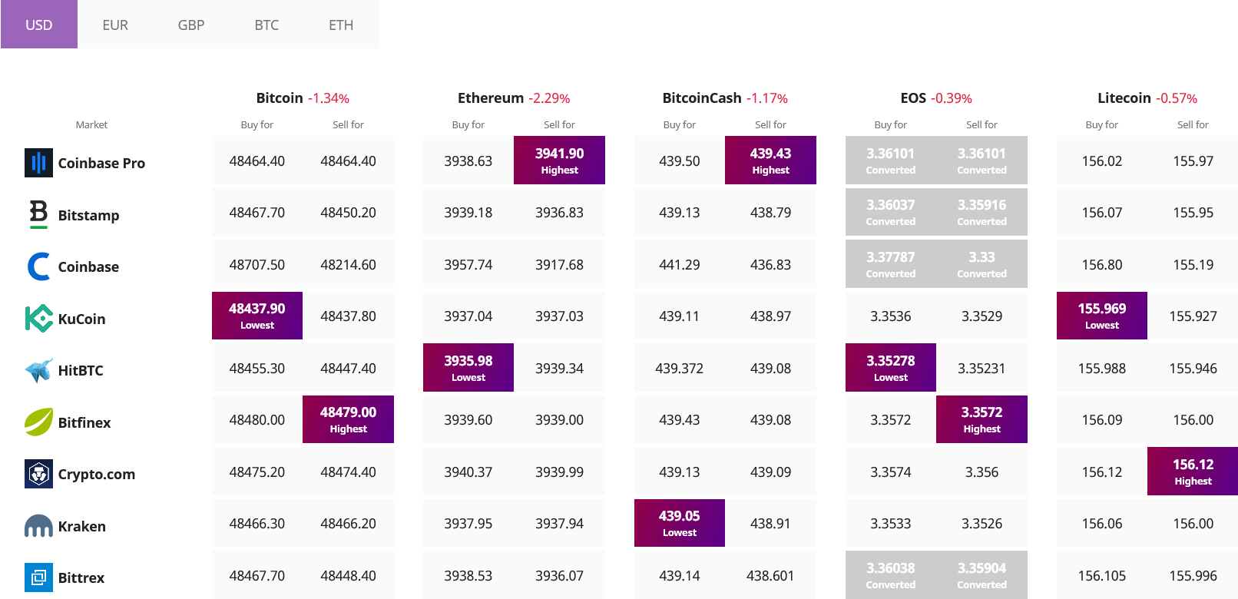This screenshot has width=1238, height=599.
Task: Click Coinbase Bitcoin buy price 48707.50
Action: (257, 264)
